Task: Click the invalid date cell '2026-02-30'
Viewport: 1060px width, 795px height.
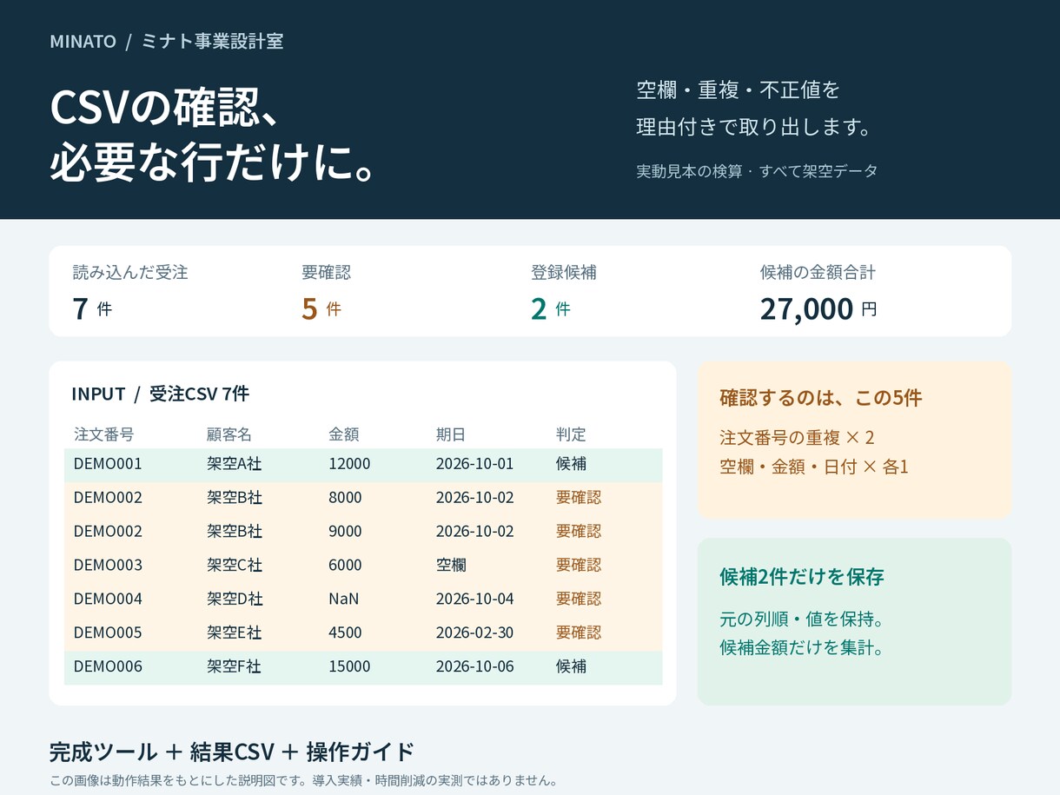Action: [x=475, y=633]
